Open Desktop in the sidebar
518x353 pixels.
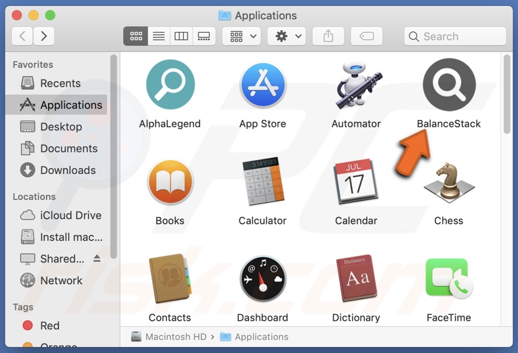[56, 127]
